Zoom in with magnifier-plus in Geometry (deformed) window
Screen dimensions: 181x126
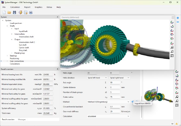pyautogui.click(x=172, y=47)
